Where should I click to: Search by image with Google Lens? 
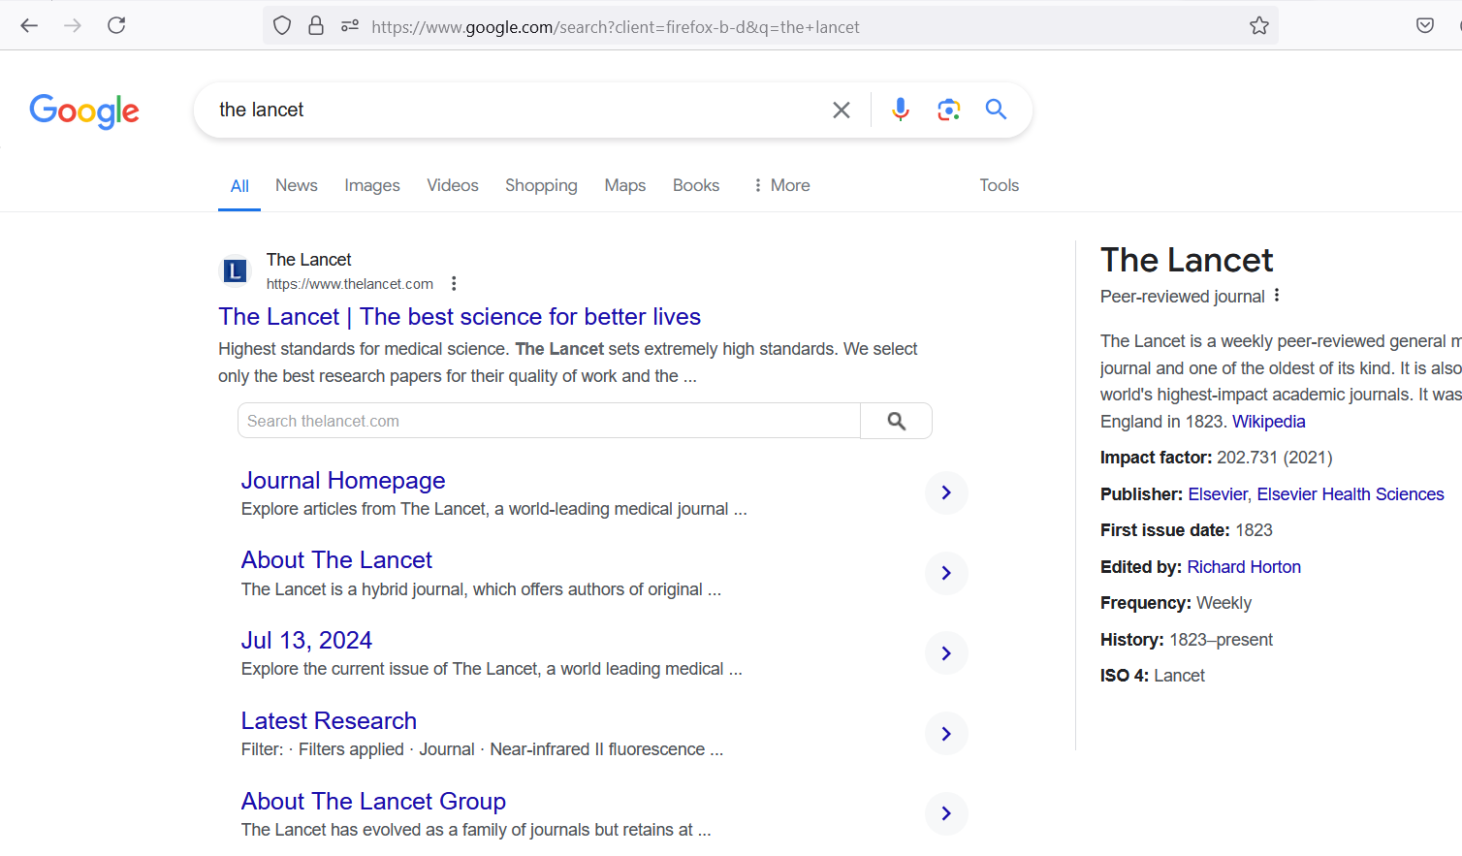click(x=948, y=110)
